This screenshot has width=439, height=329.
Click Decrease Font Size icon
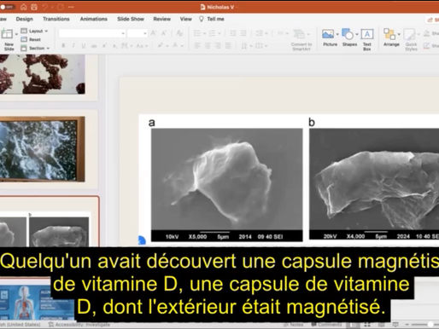(164, 33)
